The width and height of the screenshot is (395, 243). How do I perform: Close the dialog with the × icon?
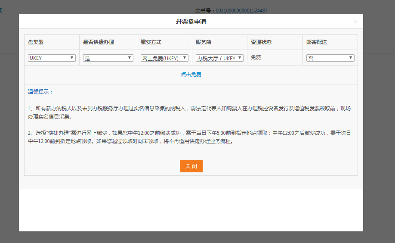click(x=355, y=22)
